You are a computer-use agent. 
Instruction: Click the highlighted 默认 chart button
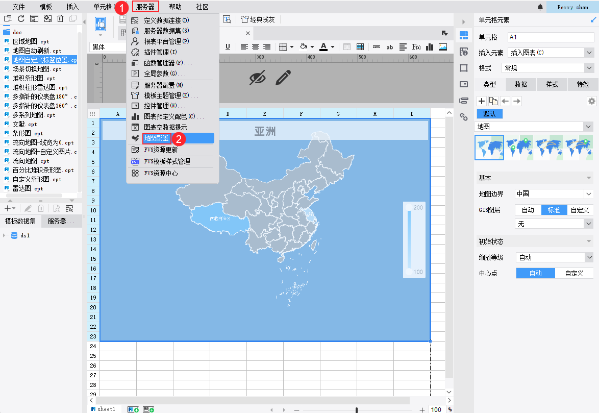(489, 114)
